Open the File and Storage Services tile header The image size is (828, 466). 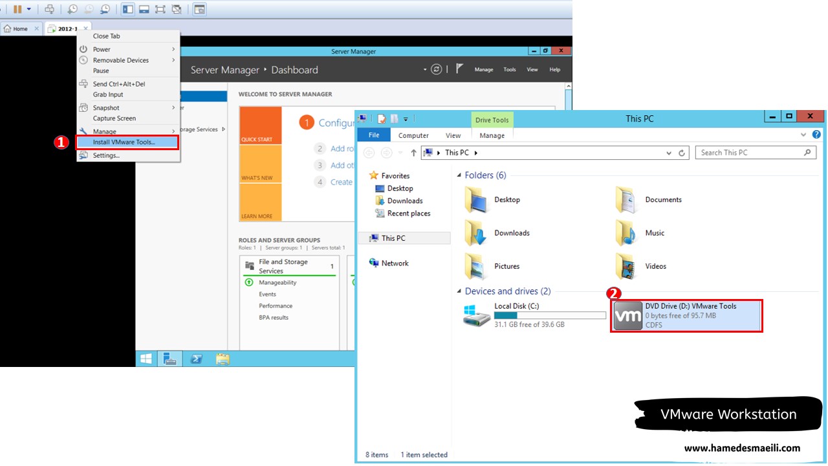tap(289, 266)
